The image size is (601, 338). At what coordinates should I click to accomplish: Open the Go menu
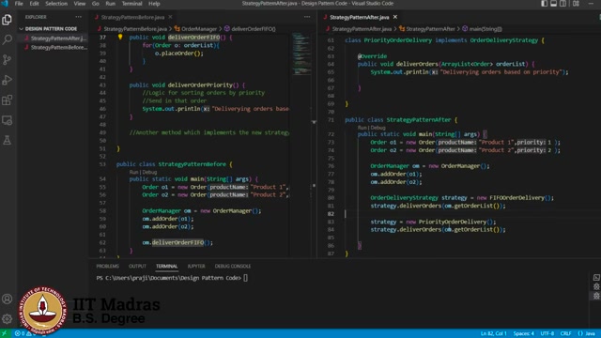point(96,4)
